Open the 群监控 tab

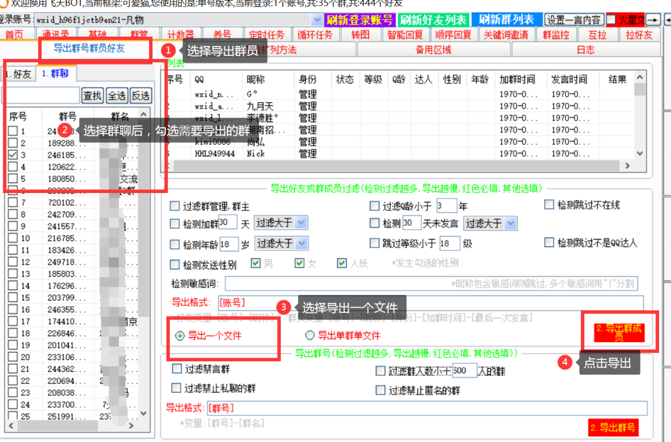tap(556, 35)
